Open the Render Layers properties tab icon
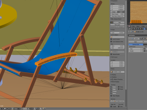The image size is (147, 110). pos(134,29)
